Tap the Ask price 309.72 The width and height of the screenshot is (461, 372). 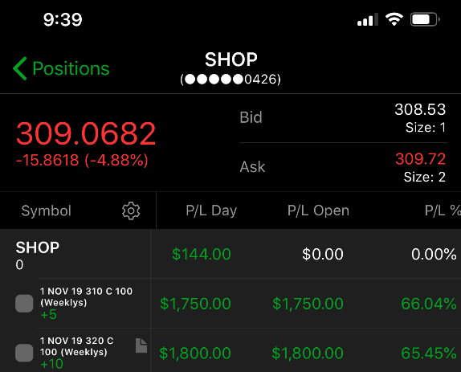coord(420,159)
